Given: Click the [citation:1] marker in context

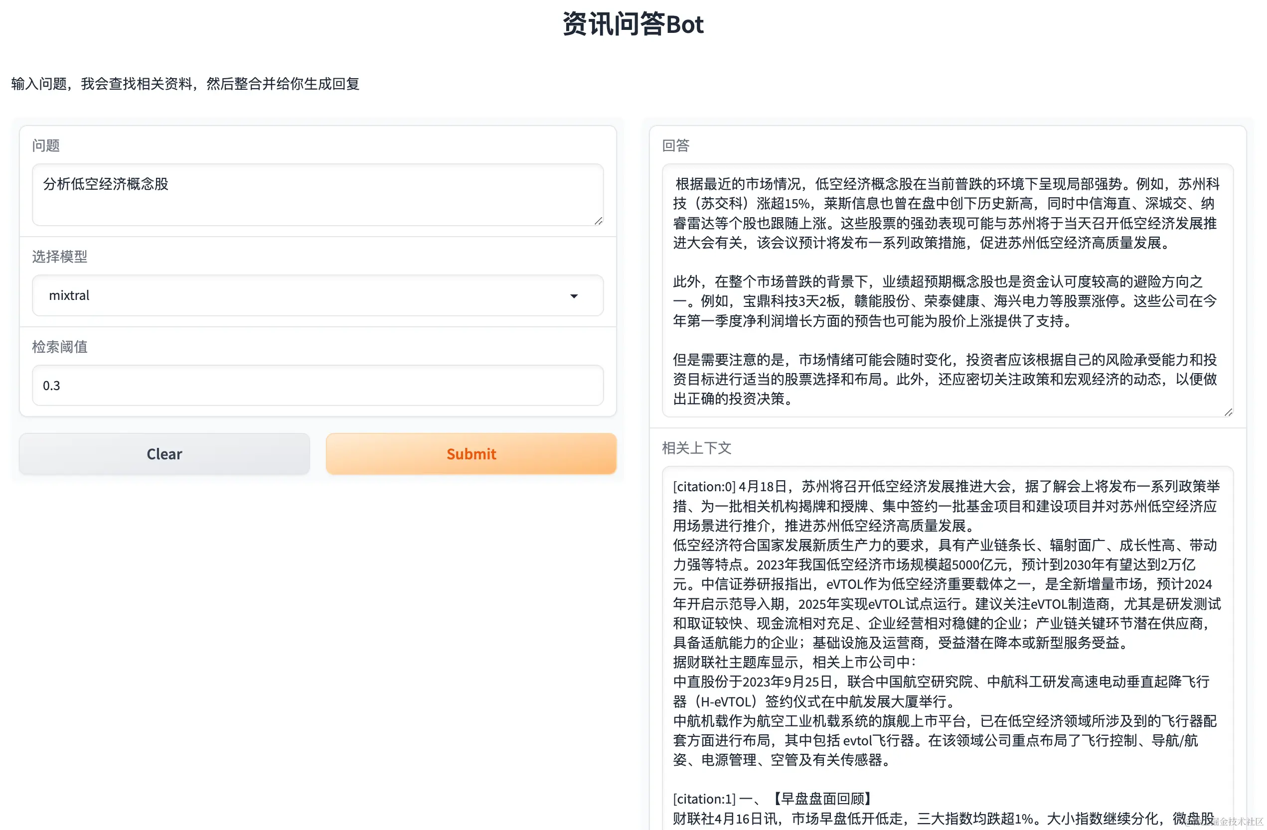Looking at the screenshot, I should click(704, 799).
